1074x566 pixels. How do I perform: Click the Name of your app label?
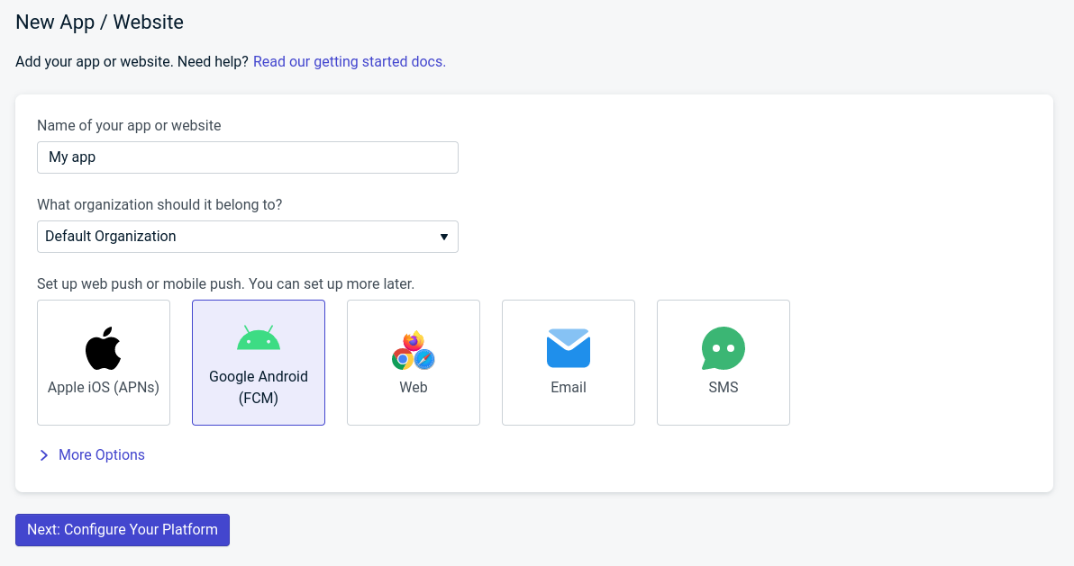[x=129, y=126]
